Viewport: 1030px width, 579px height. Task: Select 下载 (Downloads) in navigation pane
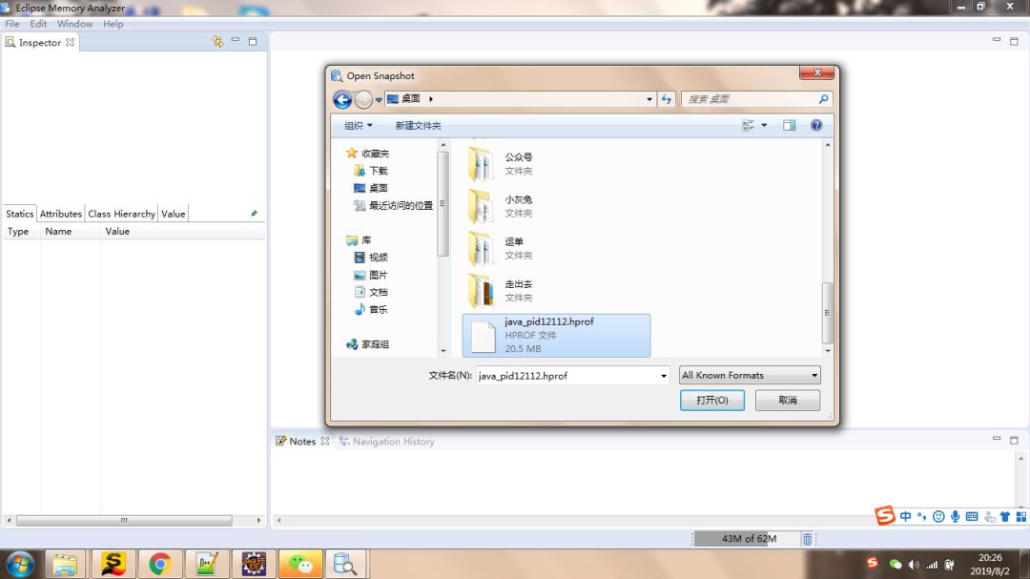tap(371, 171)
